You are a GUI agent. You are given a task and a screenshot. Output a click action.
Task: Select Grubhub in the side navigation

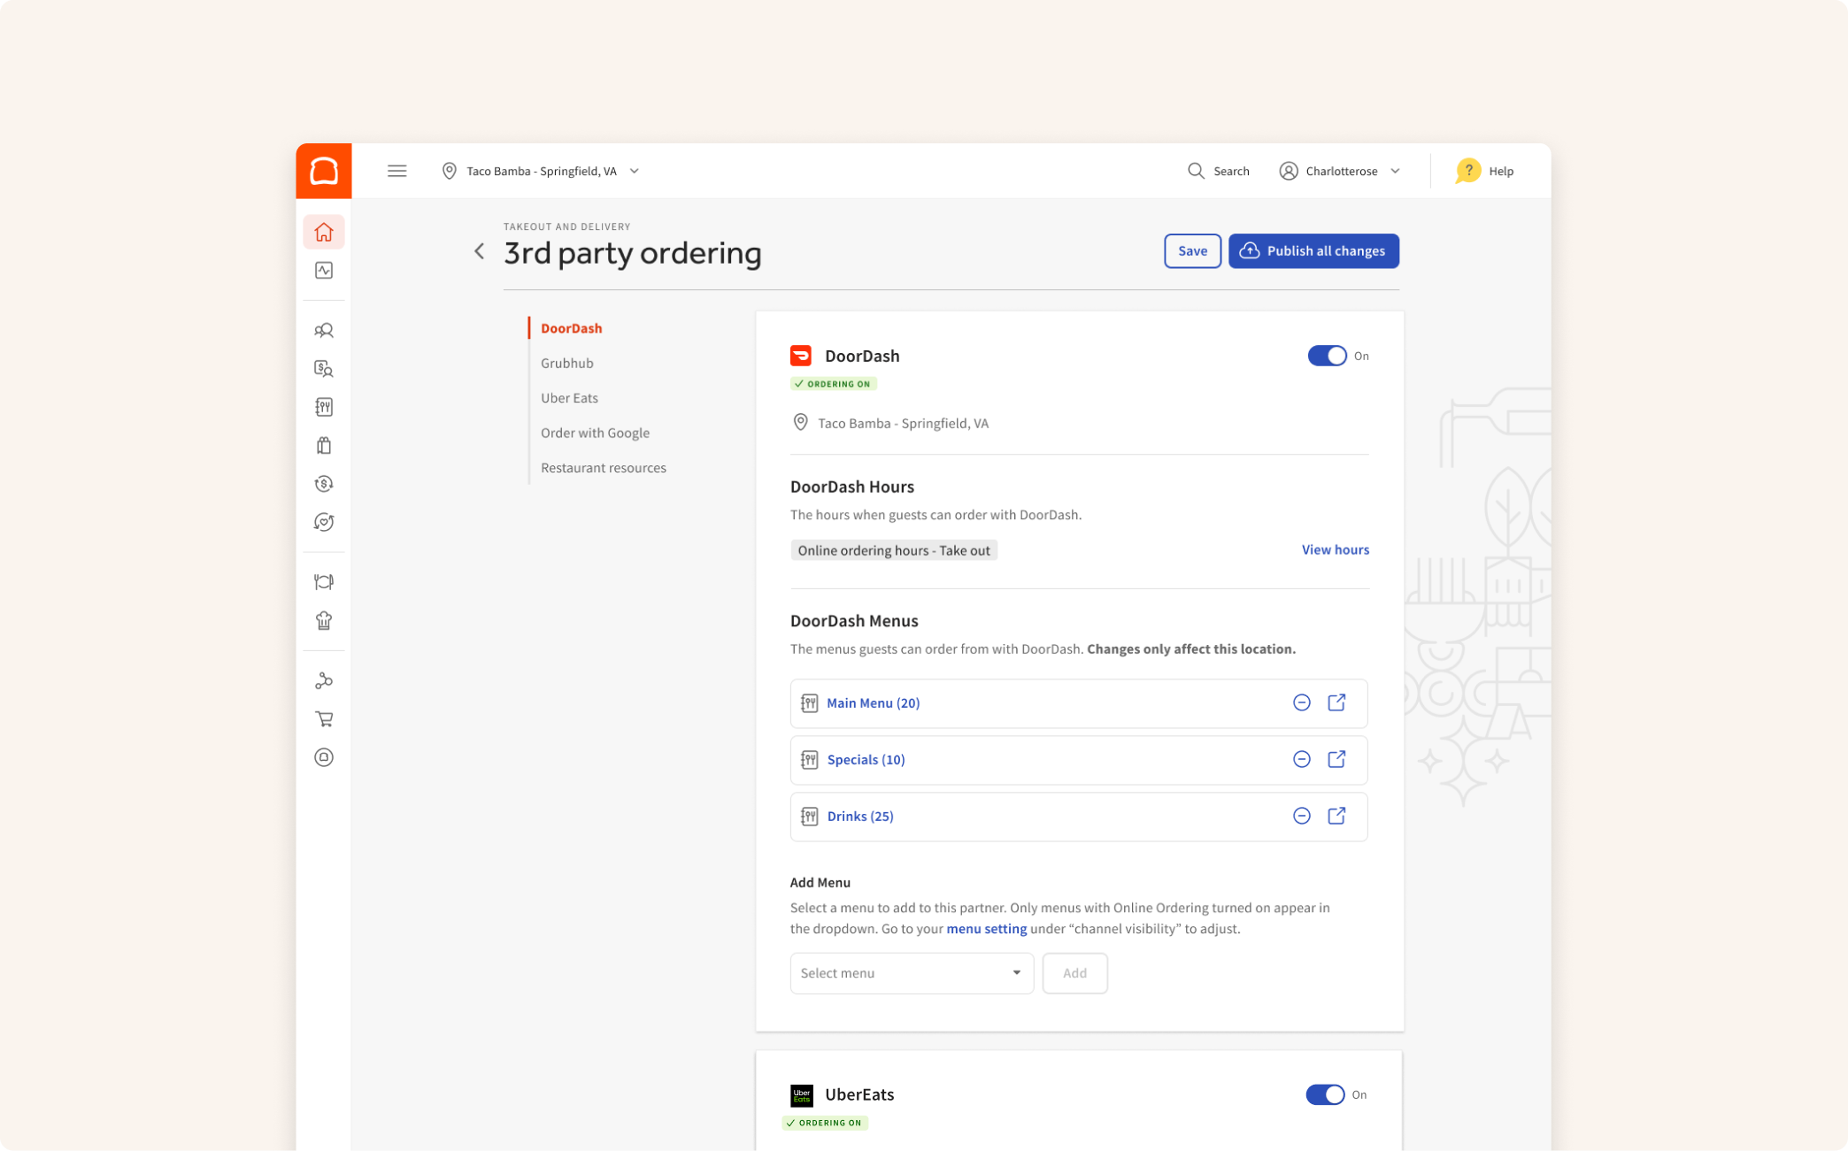point(567,363)
